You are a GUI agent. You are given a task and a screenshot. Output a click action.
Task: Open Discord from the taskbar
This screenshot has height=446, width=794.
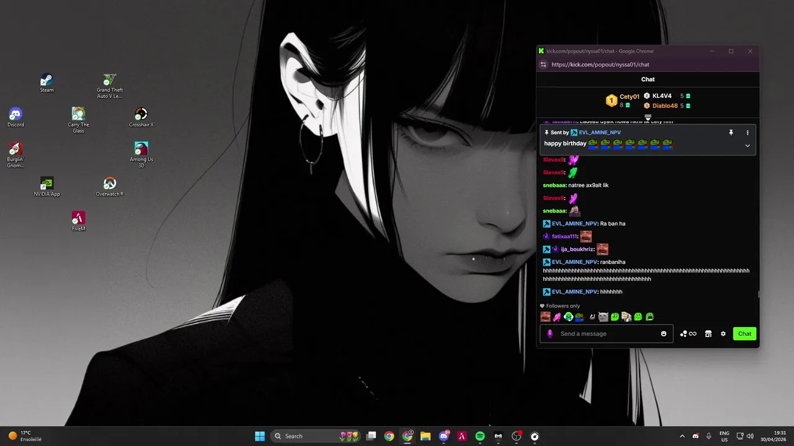click(444, 436)
